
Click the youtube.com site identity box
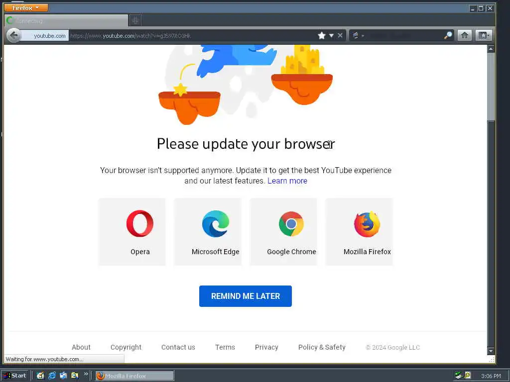click(45, 36)
